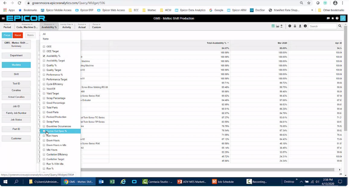Open the Period Custom dropdown
Viewport: 349px width, 188px height.
coord(96,26)
